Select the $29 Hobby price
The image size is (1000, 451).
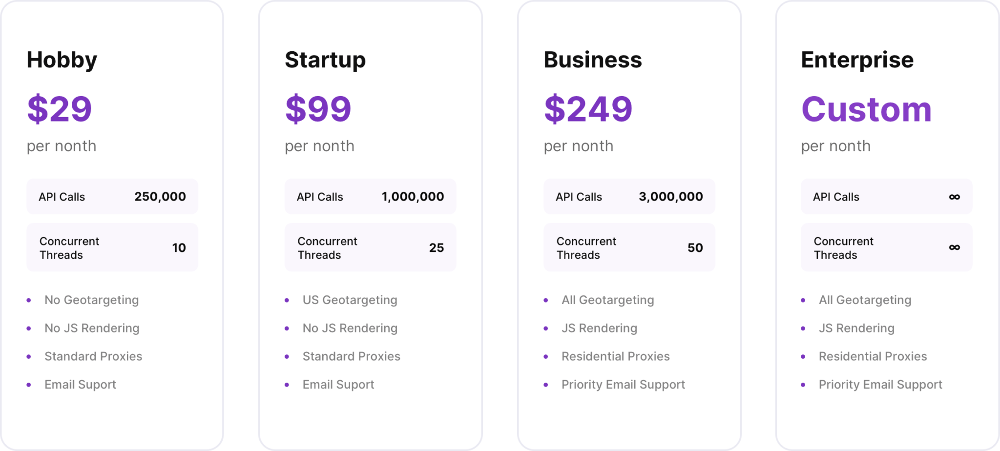pos(60,109)
